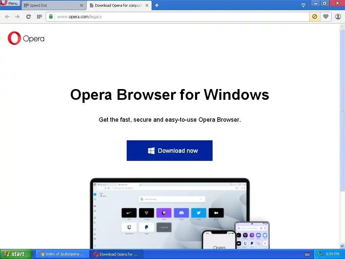Select Download Opera for taskbar window
This screenshot has width=345, height=259.
point(117,254)
